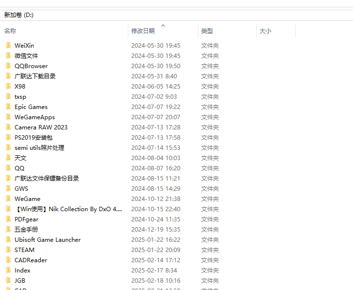Image resolution: width=353 pixels, height=290 pixels.
Task: Select the 【Win使用】Nik Collection folder name
Action: [69, 209]
